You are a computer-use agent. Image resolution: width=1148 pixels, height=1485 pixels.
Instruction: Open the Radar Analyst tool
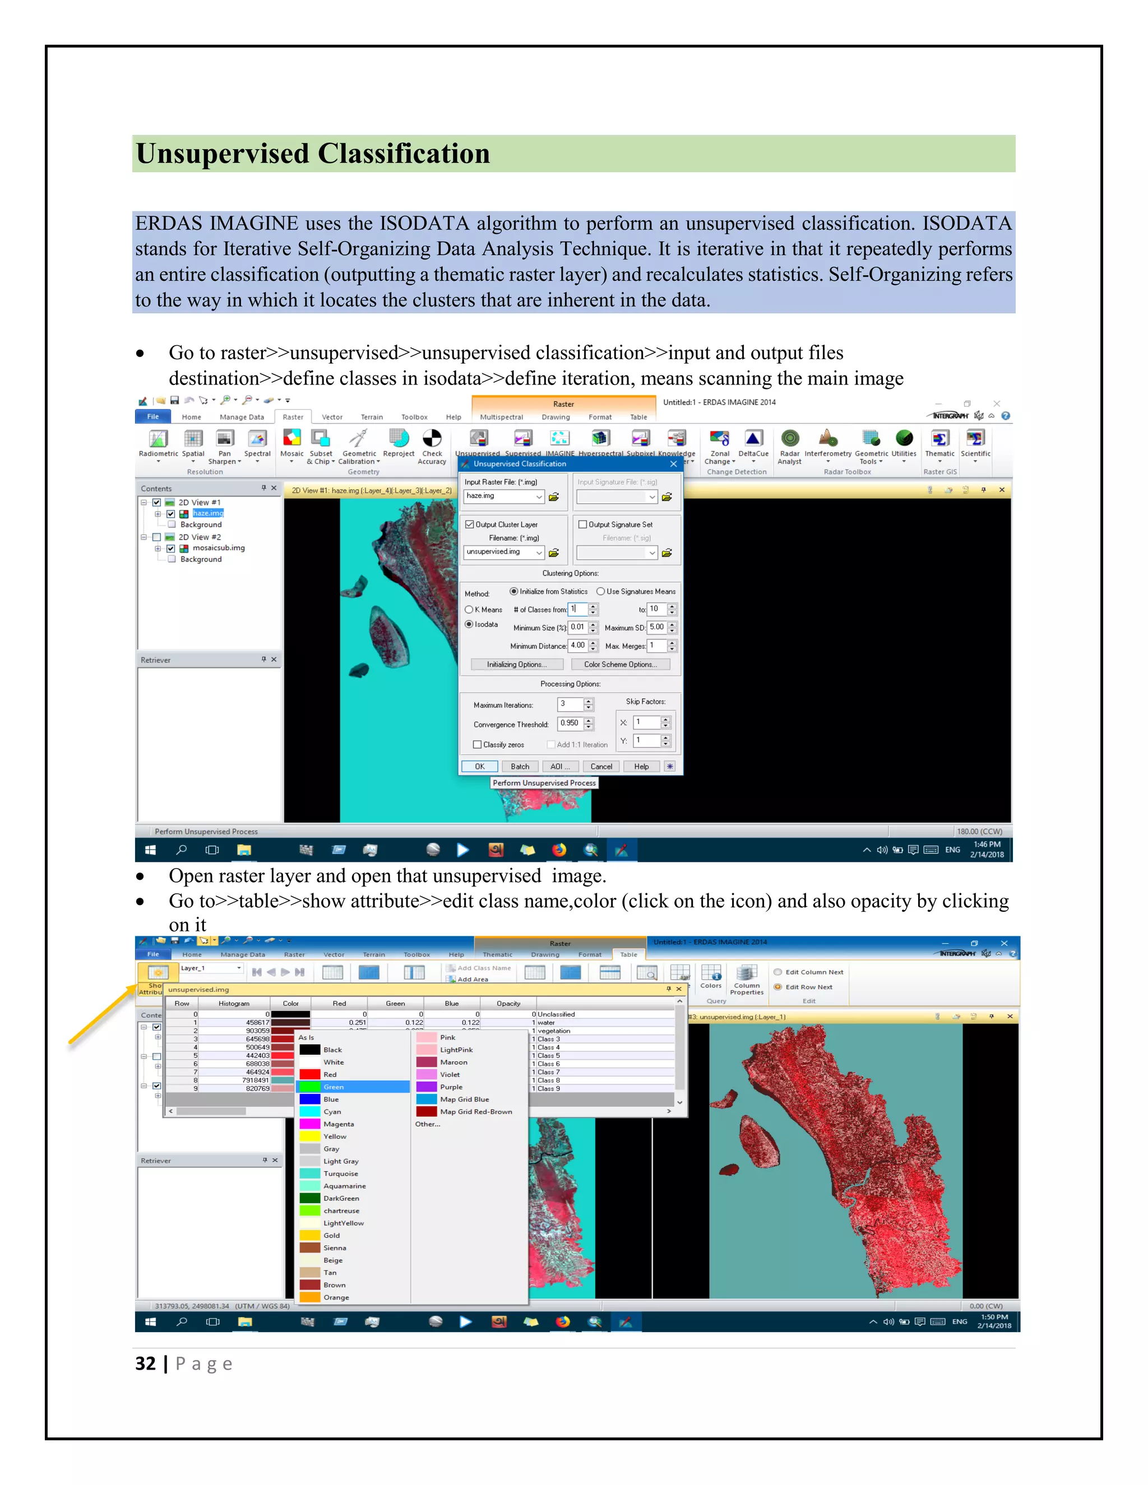point(790,439)
